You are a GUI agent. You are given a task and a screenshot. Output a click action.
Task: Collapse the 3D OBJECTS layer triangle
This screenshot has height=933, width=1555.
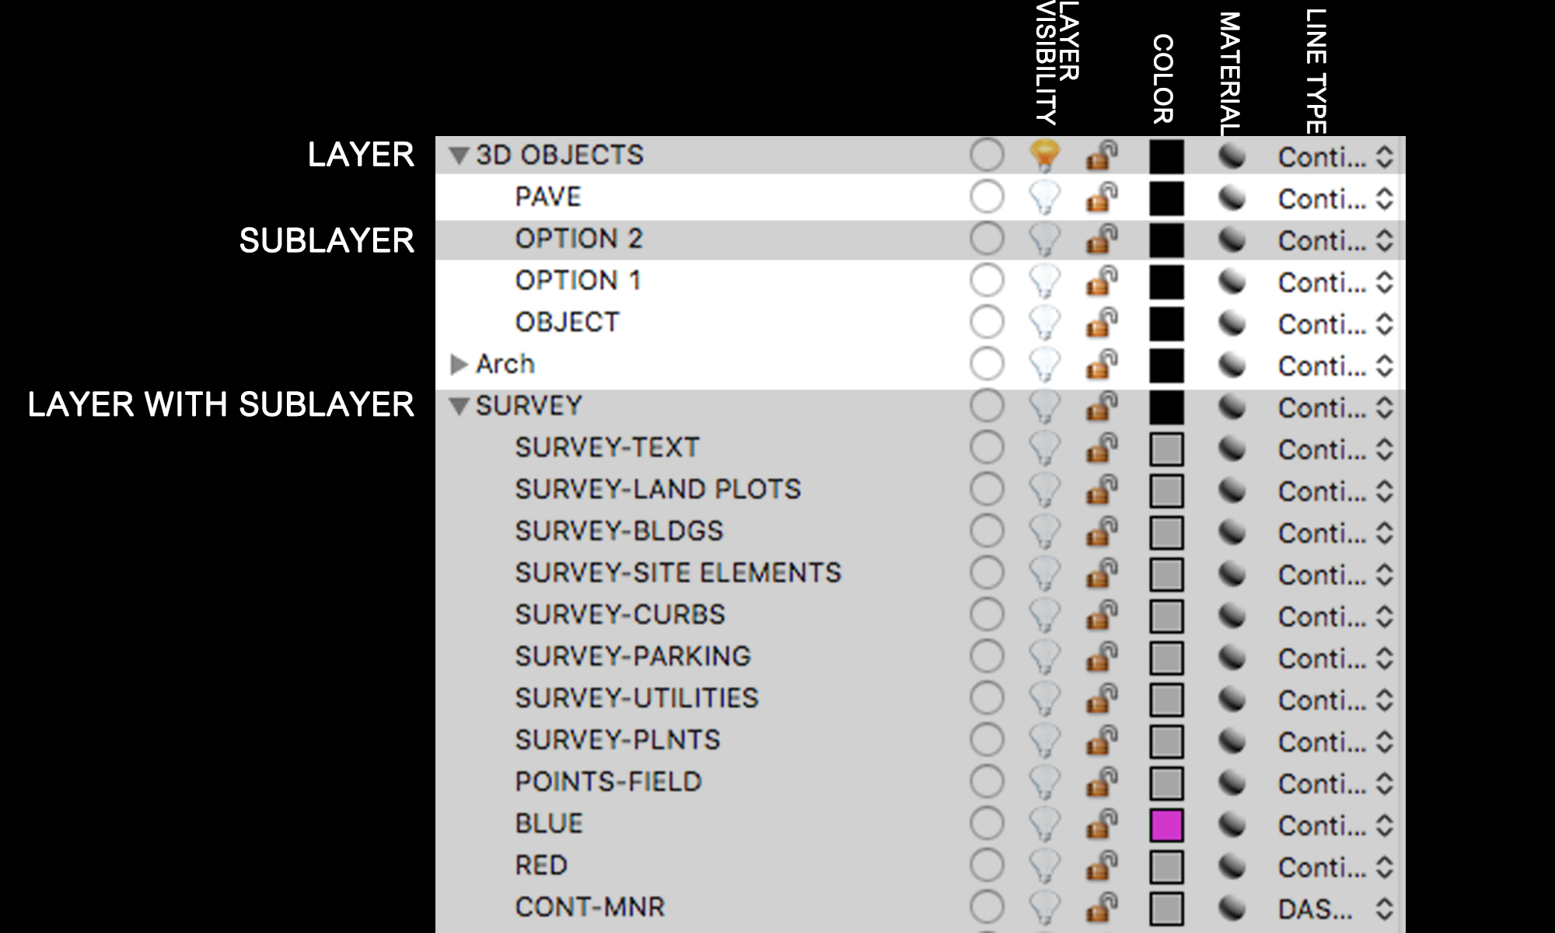tap(460, 156)
